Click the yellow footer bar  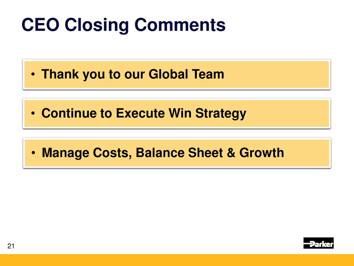pos(177,260)
